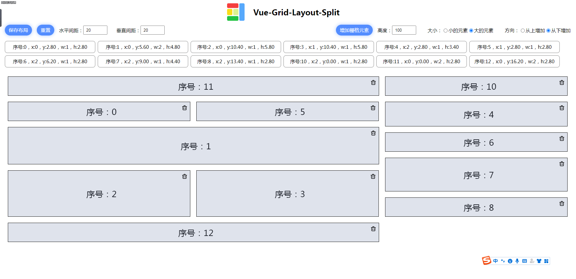
Task: Click the Vue-Grid-Layout-Split logo
Action: pyautogui.click(x=236, y=12)
